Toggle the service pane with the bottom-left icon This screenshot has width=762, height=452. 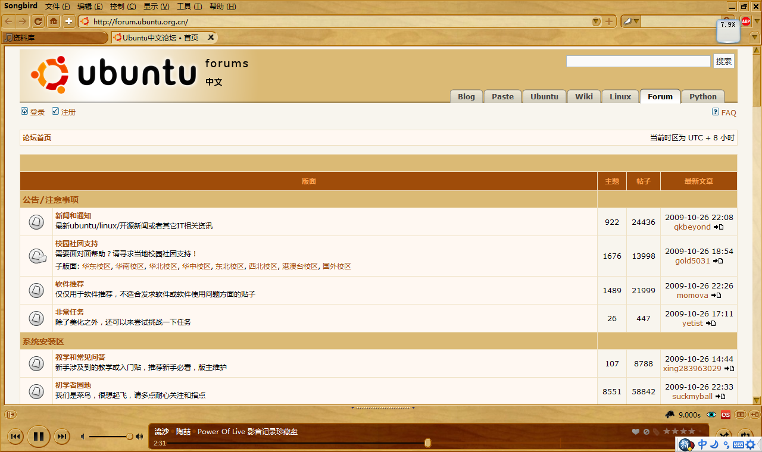[10, 415]
